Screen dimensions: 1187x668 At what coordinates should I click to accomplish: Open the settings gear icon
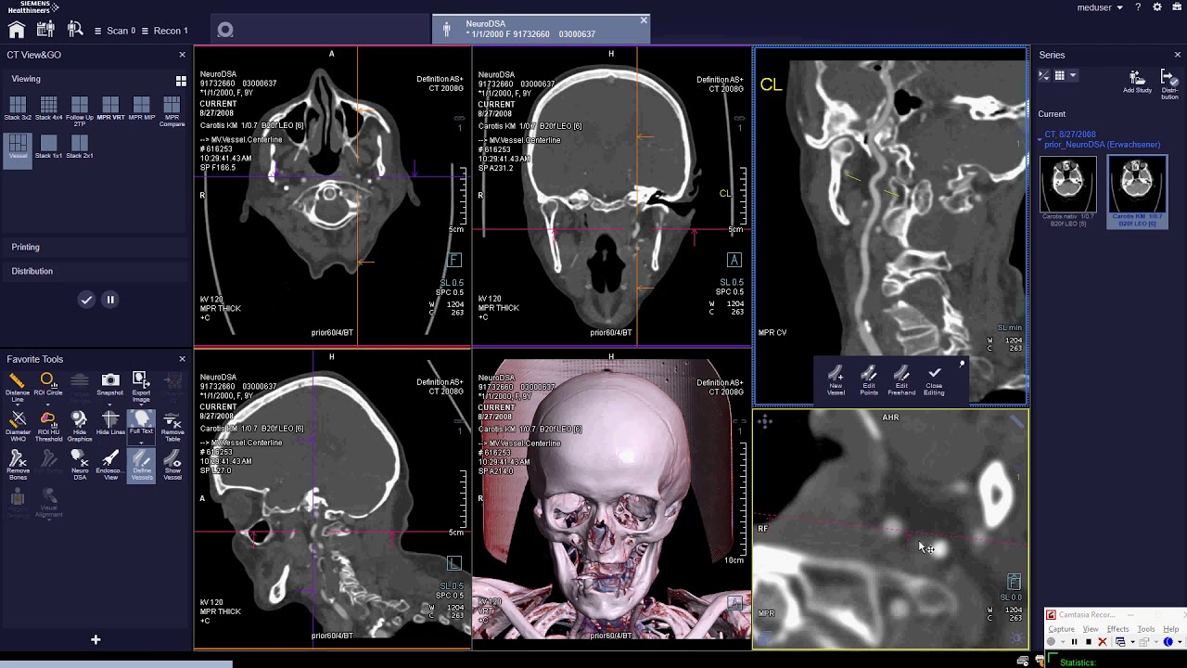pos(1157,7)
